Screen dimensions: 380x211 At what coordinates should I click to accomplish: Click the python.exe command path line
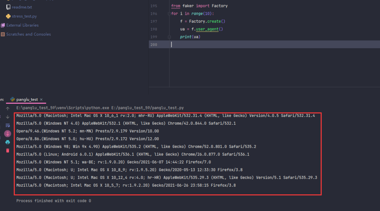[x=100, y=108]
